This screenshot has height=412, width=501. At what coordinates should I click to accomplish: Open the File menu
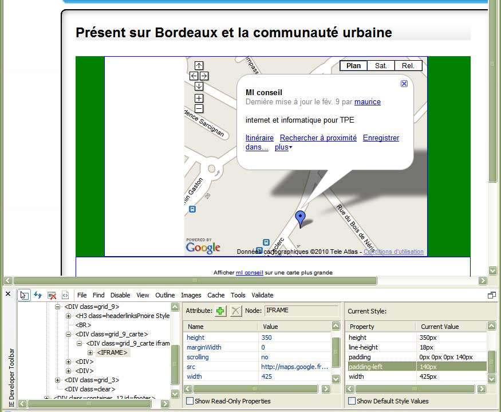pyautogui.click(x=82, y=295)
